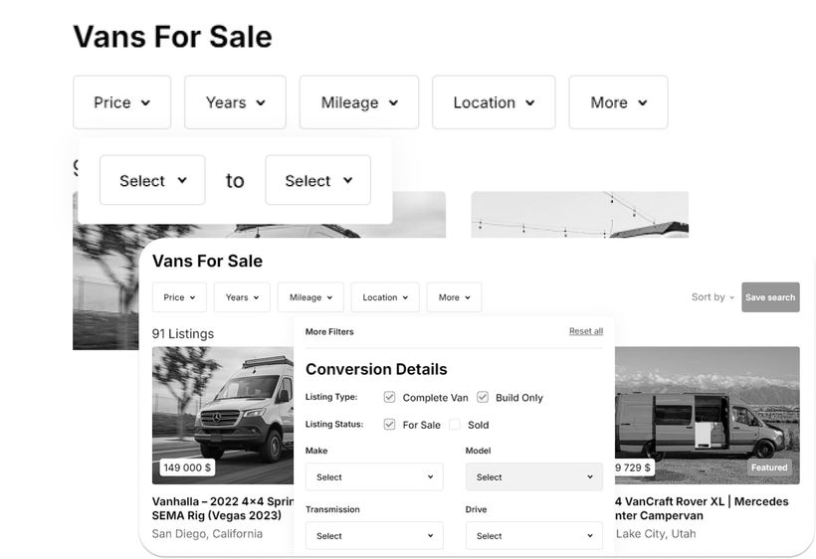The image size is (816, 559).
Task: Open the Model select dropdown
Action: point(534,476)
